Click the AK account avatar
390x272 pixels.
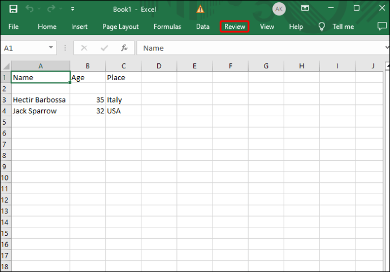click(279, 9)
